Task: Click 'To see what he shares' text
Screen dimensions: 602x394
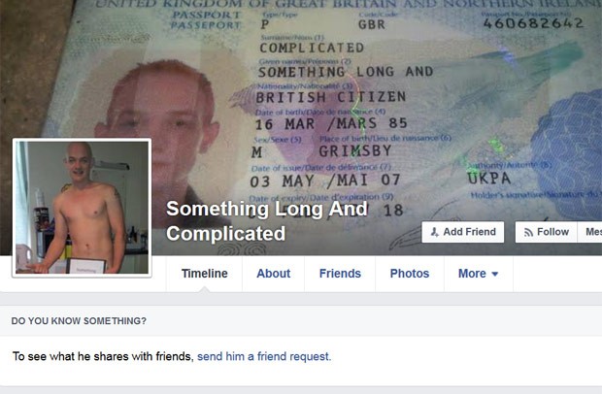Action: click(x=66, y=356)
